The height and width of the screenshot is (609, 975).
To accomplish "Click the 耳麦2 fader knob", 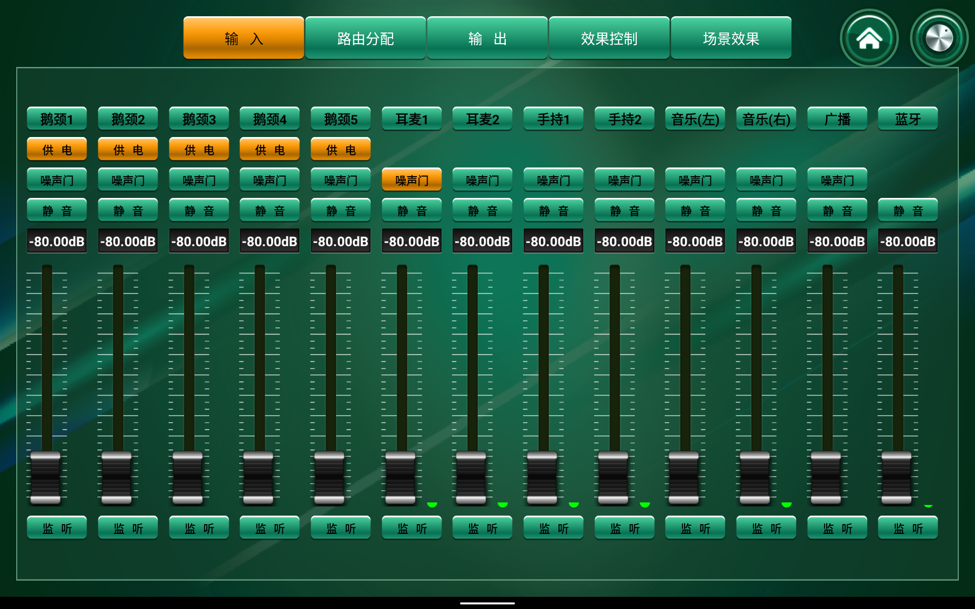I will pos(471,477).
